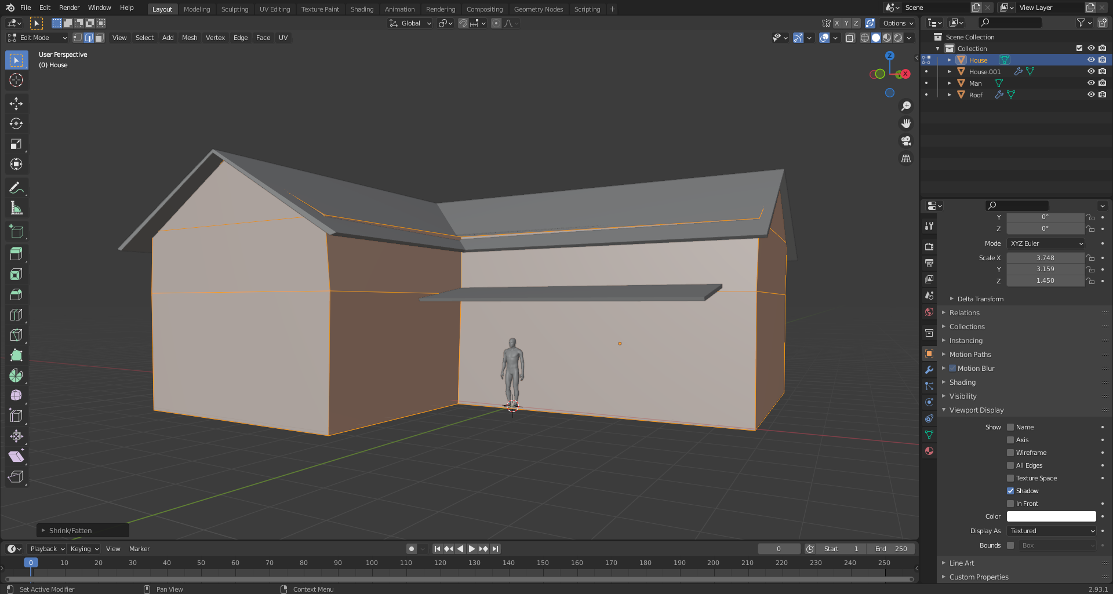Jump to the timeline end button
Screen dimensions: 1113x594
495,549
